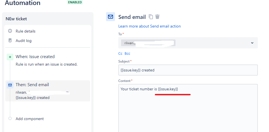Click the duplicate component copy icon
The height and width of the screenshot is (132, 269).
click(x=151, y=17)
